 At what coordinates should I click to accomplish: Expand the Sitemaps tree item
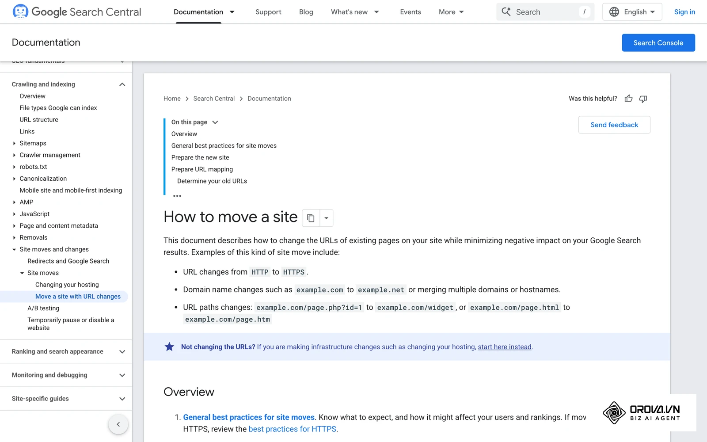(x=14, y=143)
